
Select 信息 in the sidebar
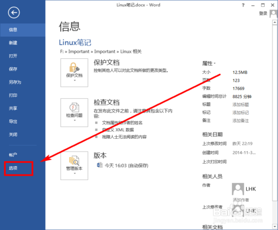click(23, 29)
